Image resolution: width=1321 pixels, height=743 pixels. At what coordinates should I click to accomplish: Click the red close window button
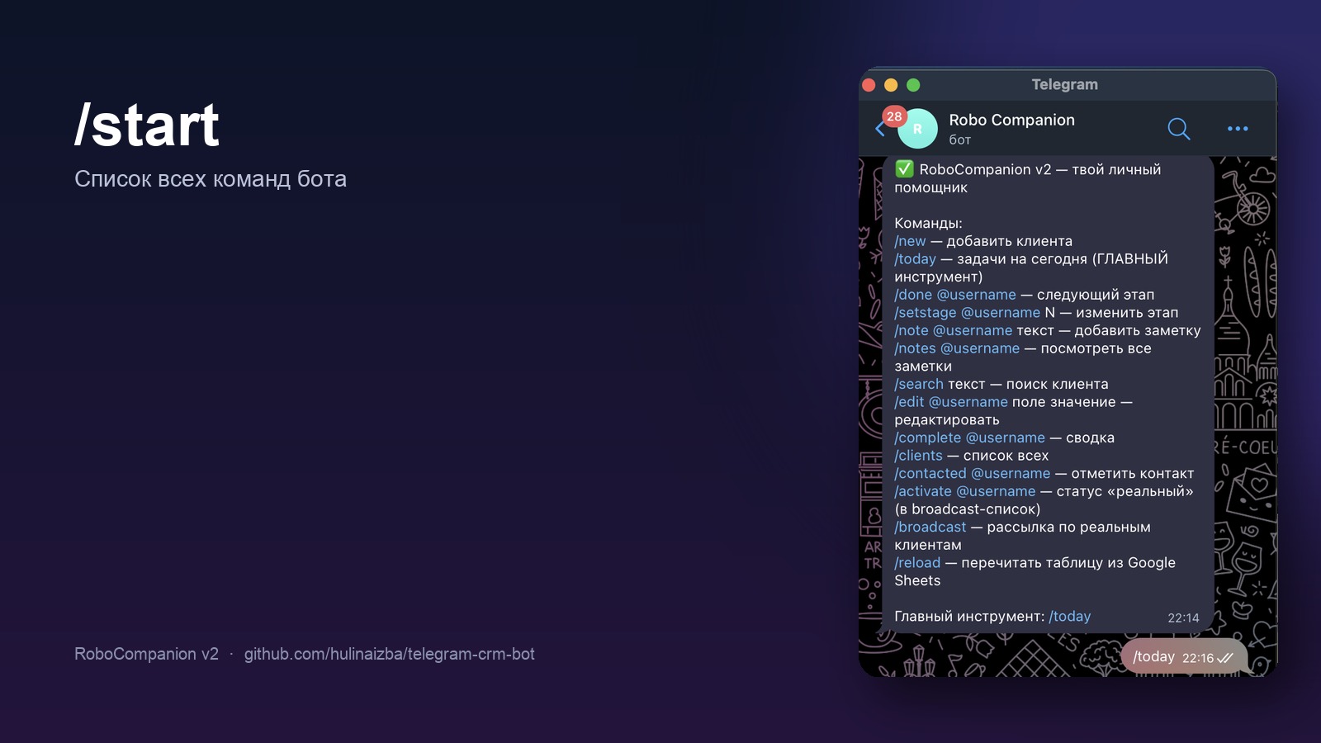pyautogui.click(x=869, y=85)
